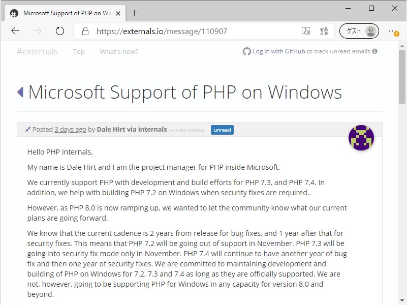Viewport: 407px width, 305px height.
Task: Click the page refresh icon
Action: 60,31
